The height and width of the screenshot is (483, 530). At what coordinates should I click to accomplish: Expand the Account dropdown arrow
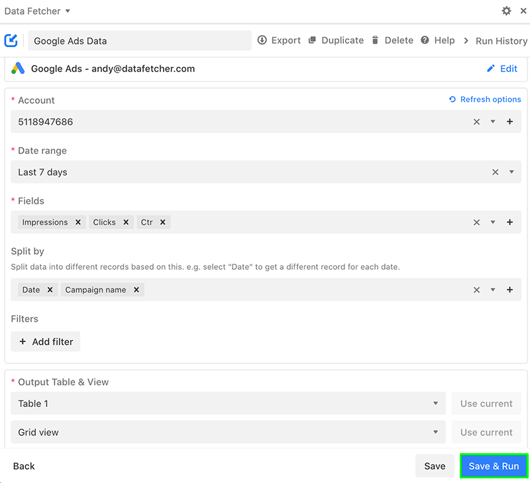493,122
